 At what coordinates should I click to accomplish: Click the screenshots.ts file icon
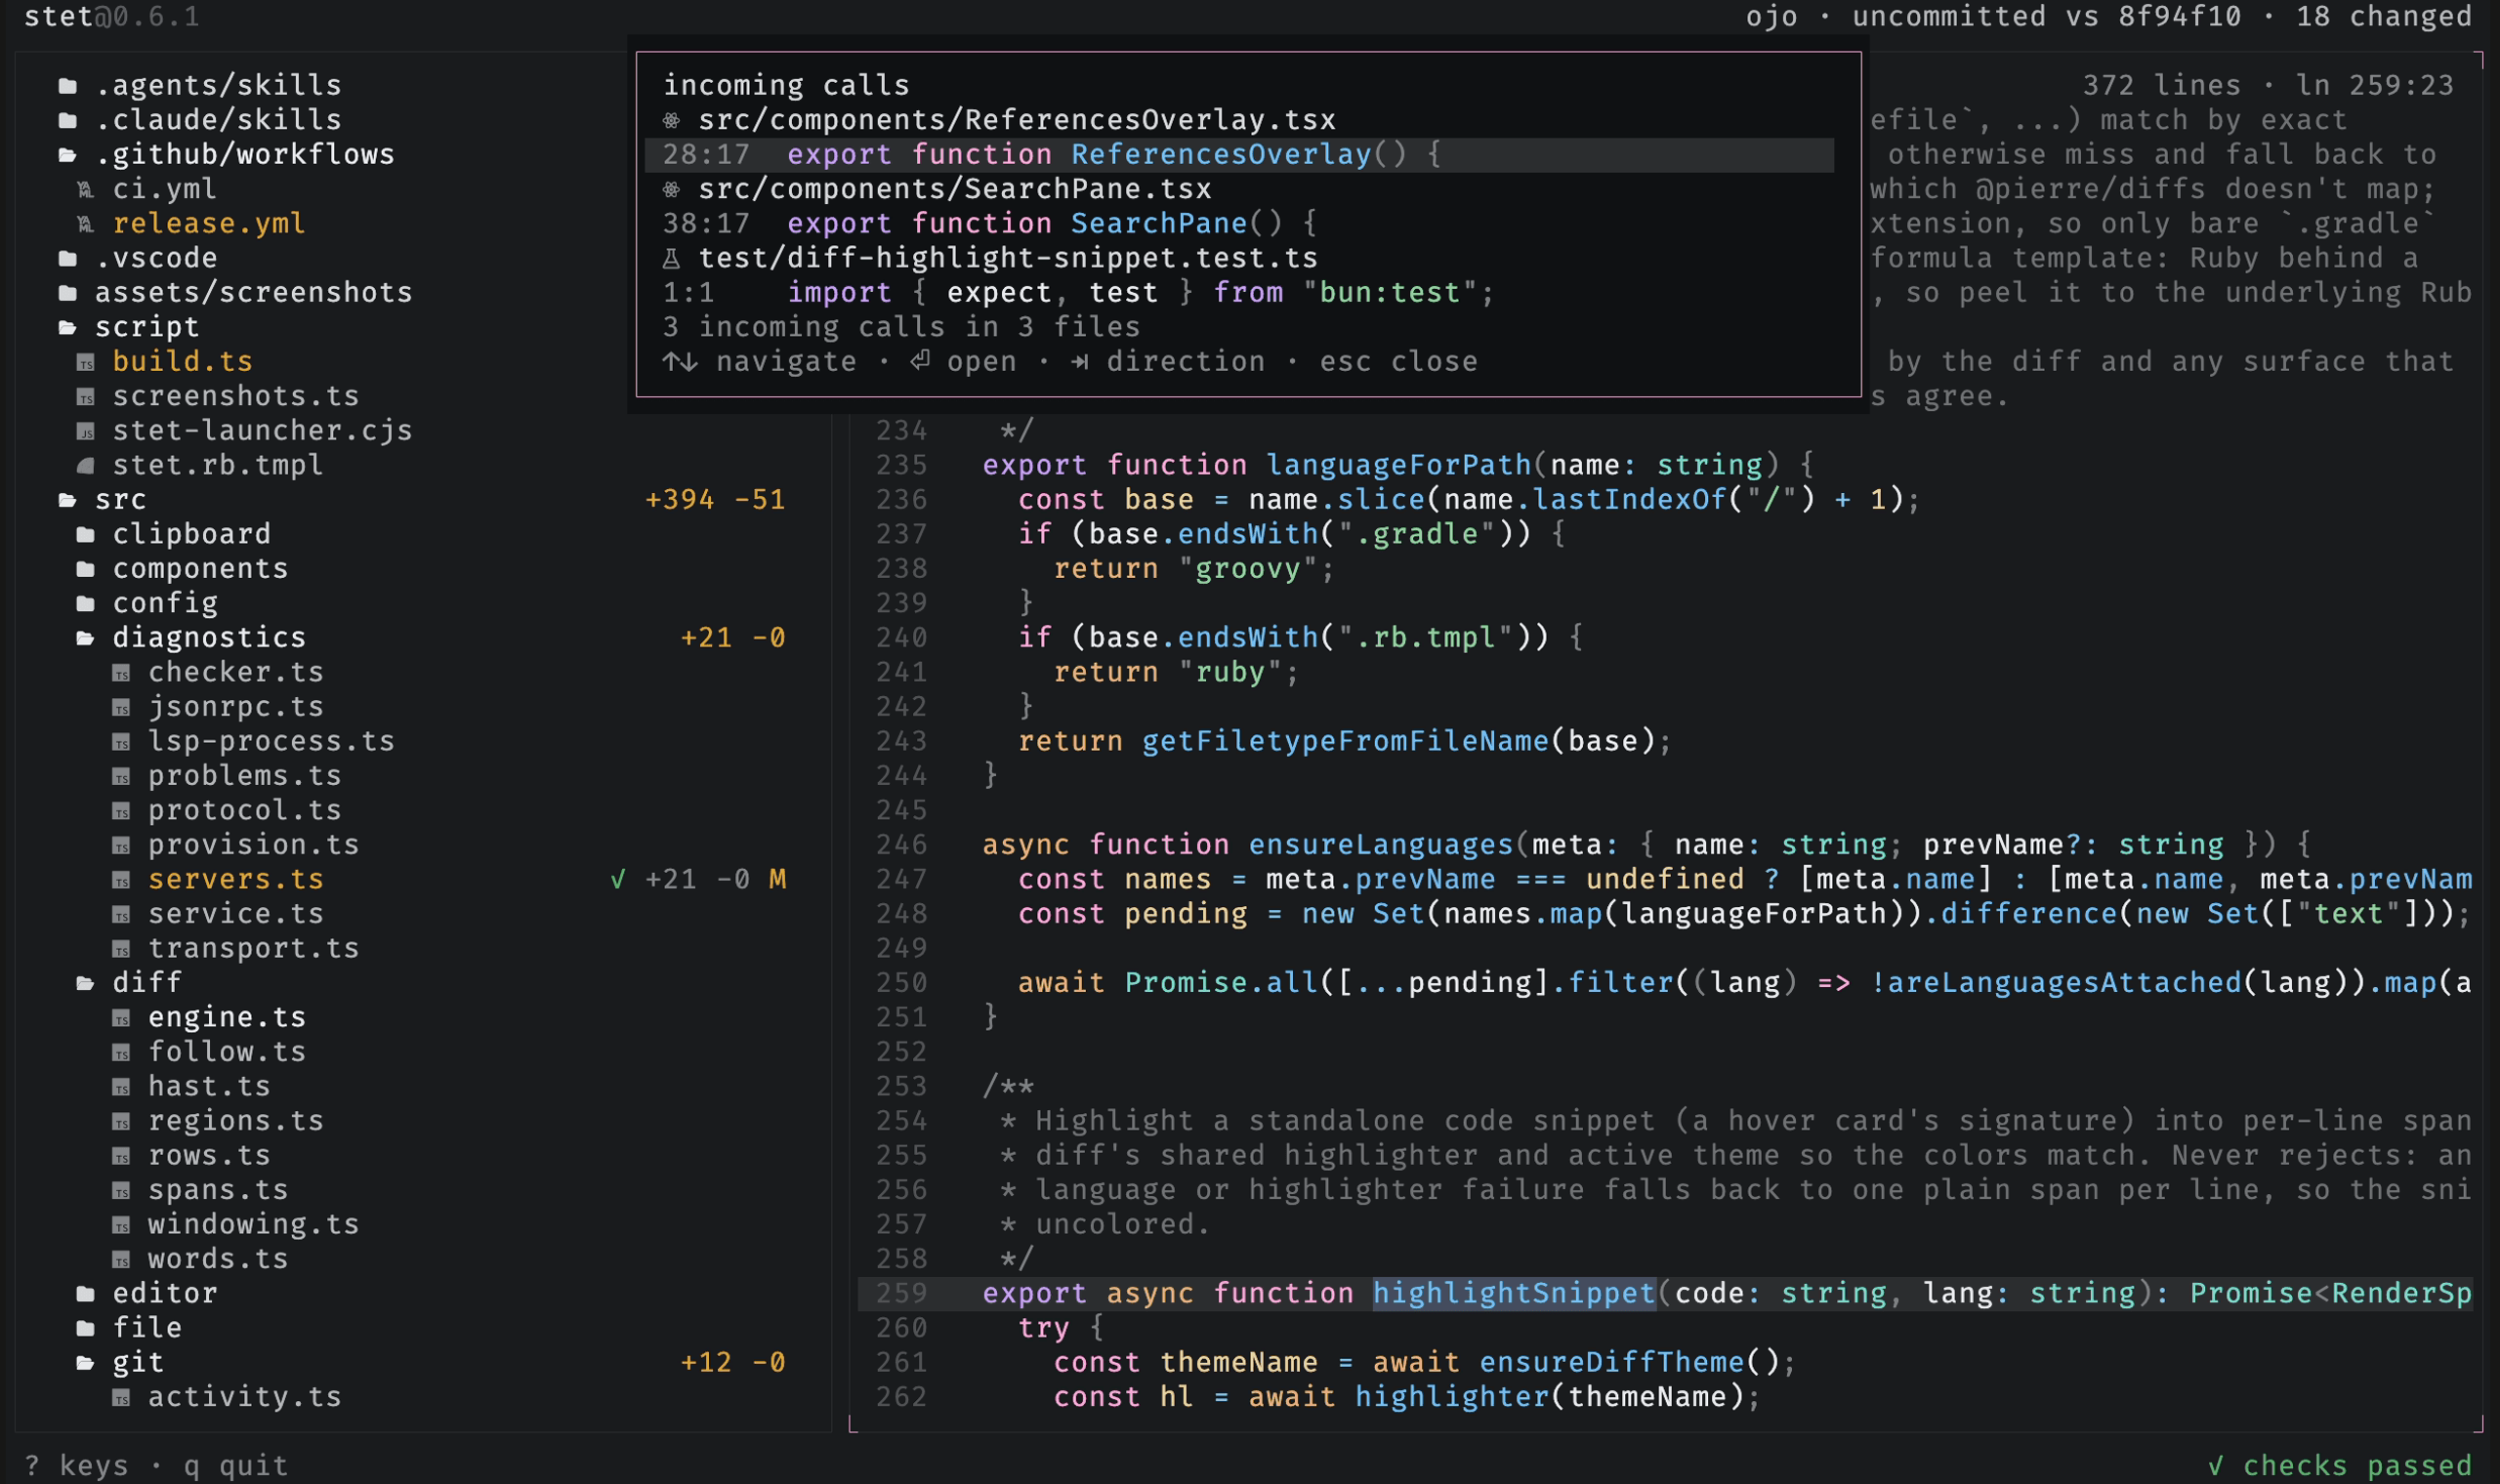pyautogui.click(x=86, y=397)
